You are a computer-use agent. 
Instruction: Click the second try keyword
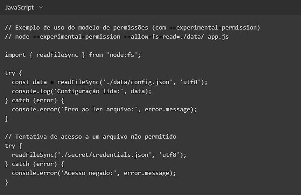pyautogui.click(x=10, y=146)
